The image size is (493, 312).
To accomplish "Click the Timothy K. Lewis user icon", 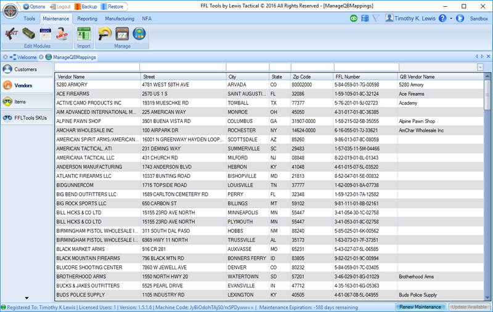I will tap(389, 18).
